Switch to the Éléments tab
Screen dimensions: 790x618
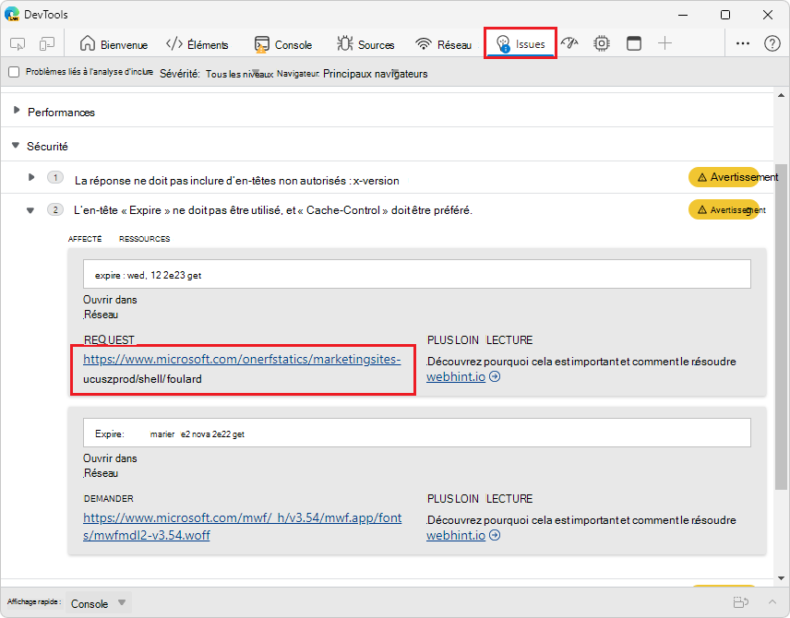point(197,44)
